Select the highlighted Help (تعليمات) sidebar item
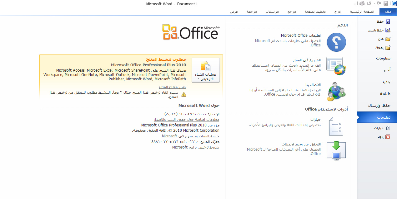This screenshot has width=397, height=199. pos(377,117)
